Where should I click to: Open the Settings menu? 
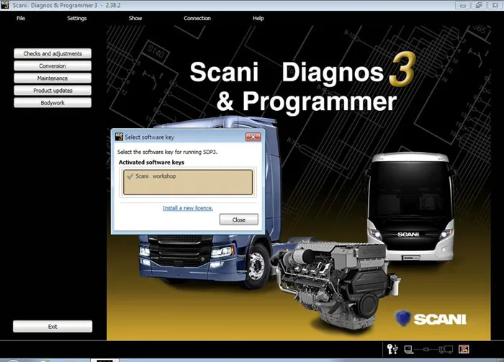point(77,18)
